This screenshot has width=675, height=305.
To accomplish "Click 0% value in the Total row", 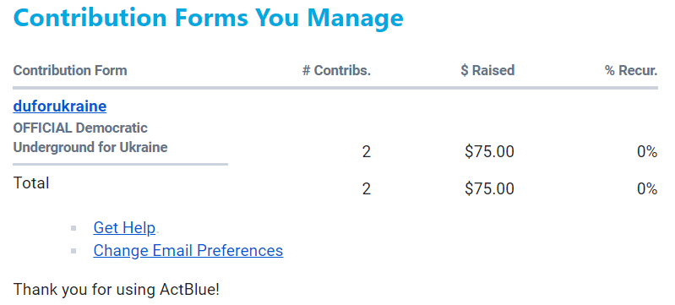I will (647, 188).
